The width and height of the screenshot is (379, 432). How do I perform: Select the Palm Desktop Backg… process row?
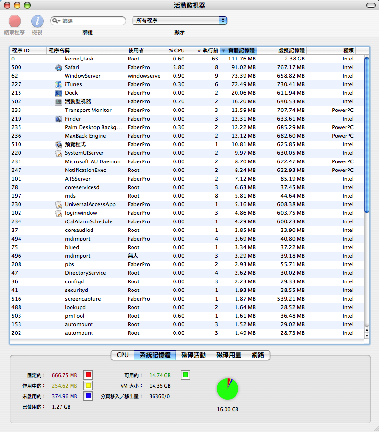pos(187,127)
